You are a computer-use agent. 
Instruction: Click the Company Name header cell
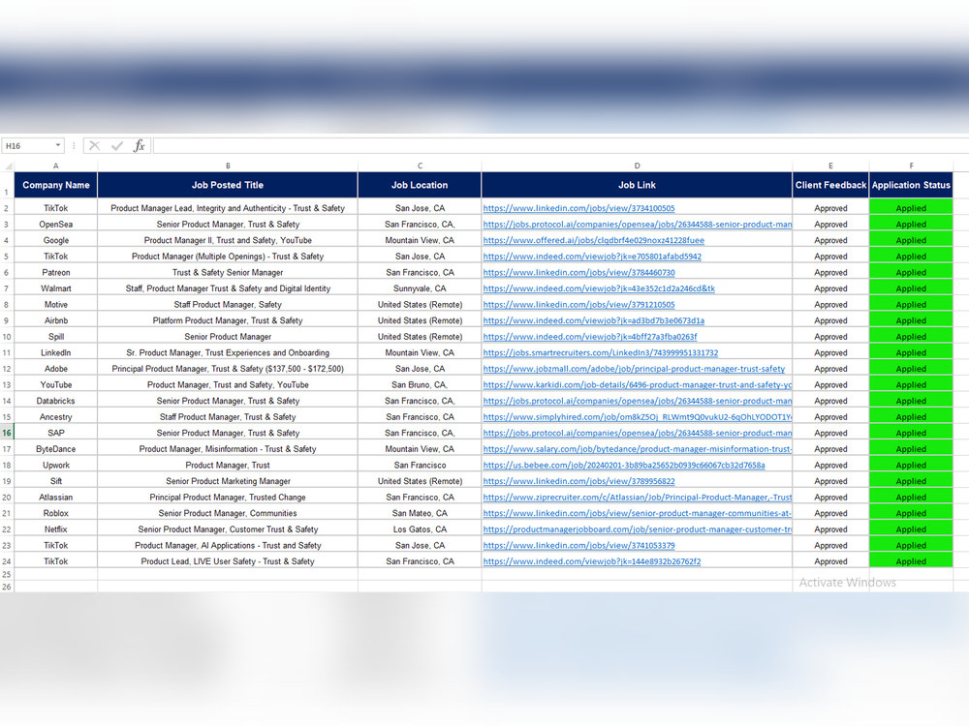coord(55,185)
